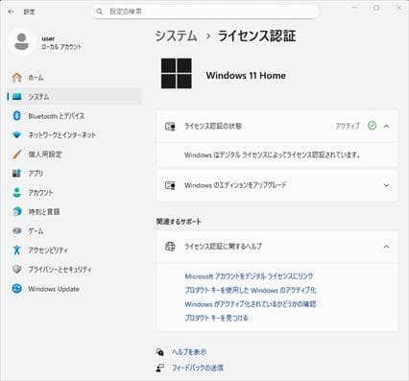Viewport: 409px width, 381px height.
Task: Click the Windows Update sync icon
Action: pyautogui.click(x=16, y=289)
